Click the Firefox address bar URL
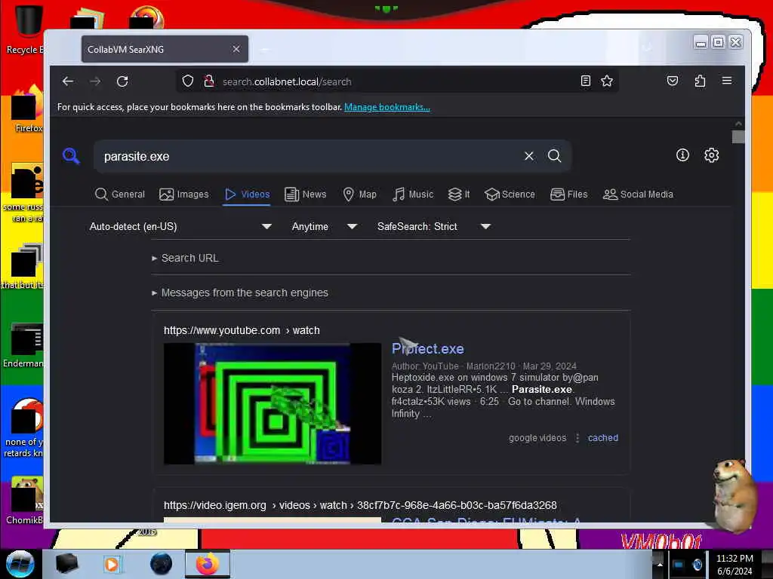 tap(287, 81)
